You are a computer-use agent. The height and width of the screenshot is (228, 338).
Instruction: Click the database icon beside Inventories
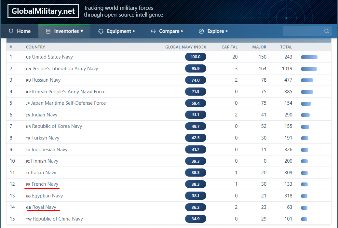click(x=48, y=31)
